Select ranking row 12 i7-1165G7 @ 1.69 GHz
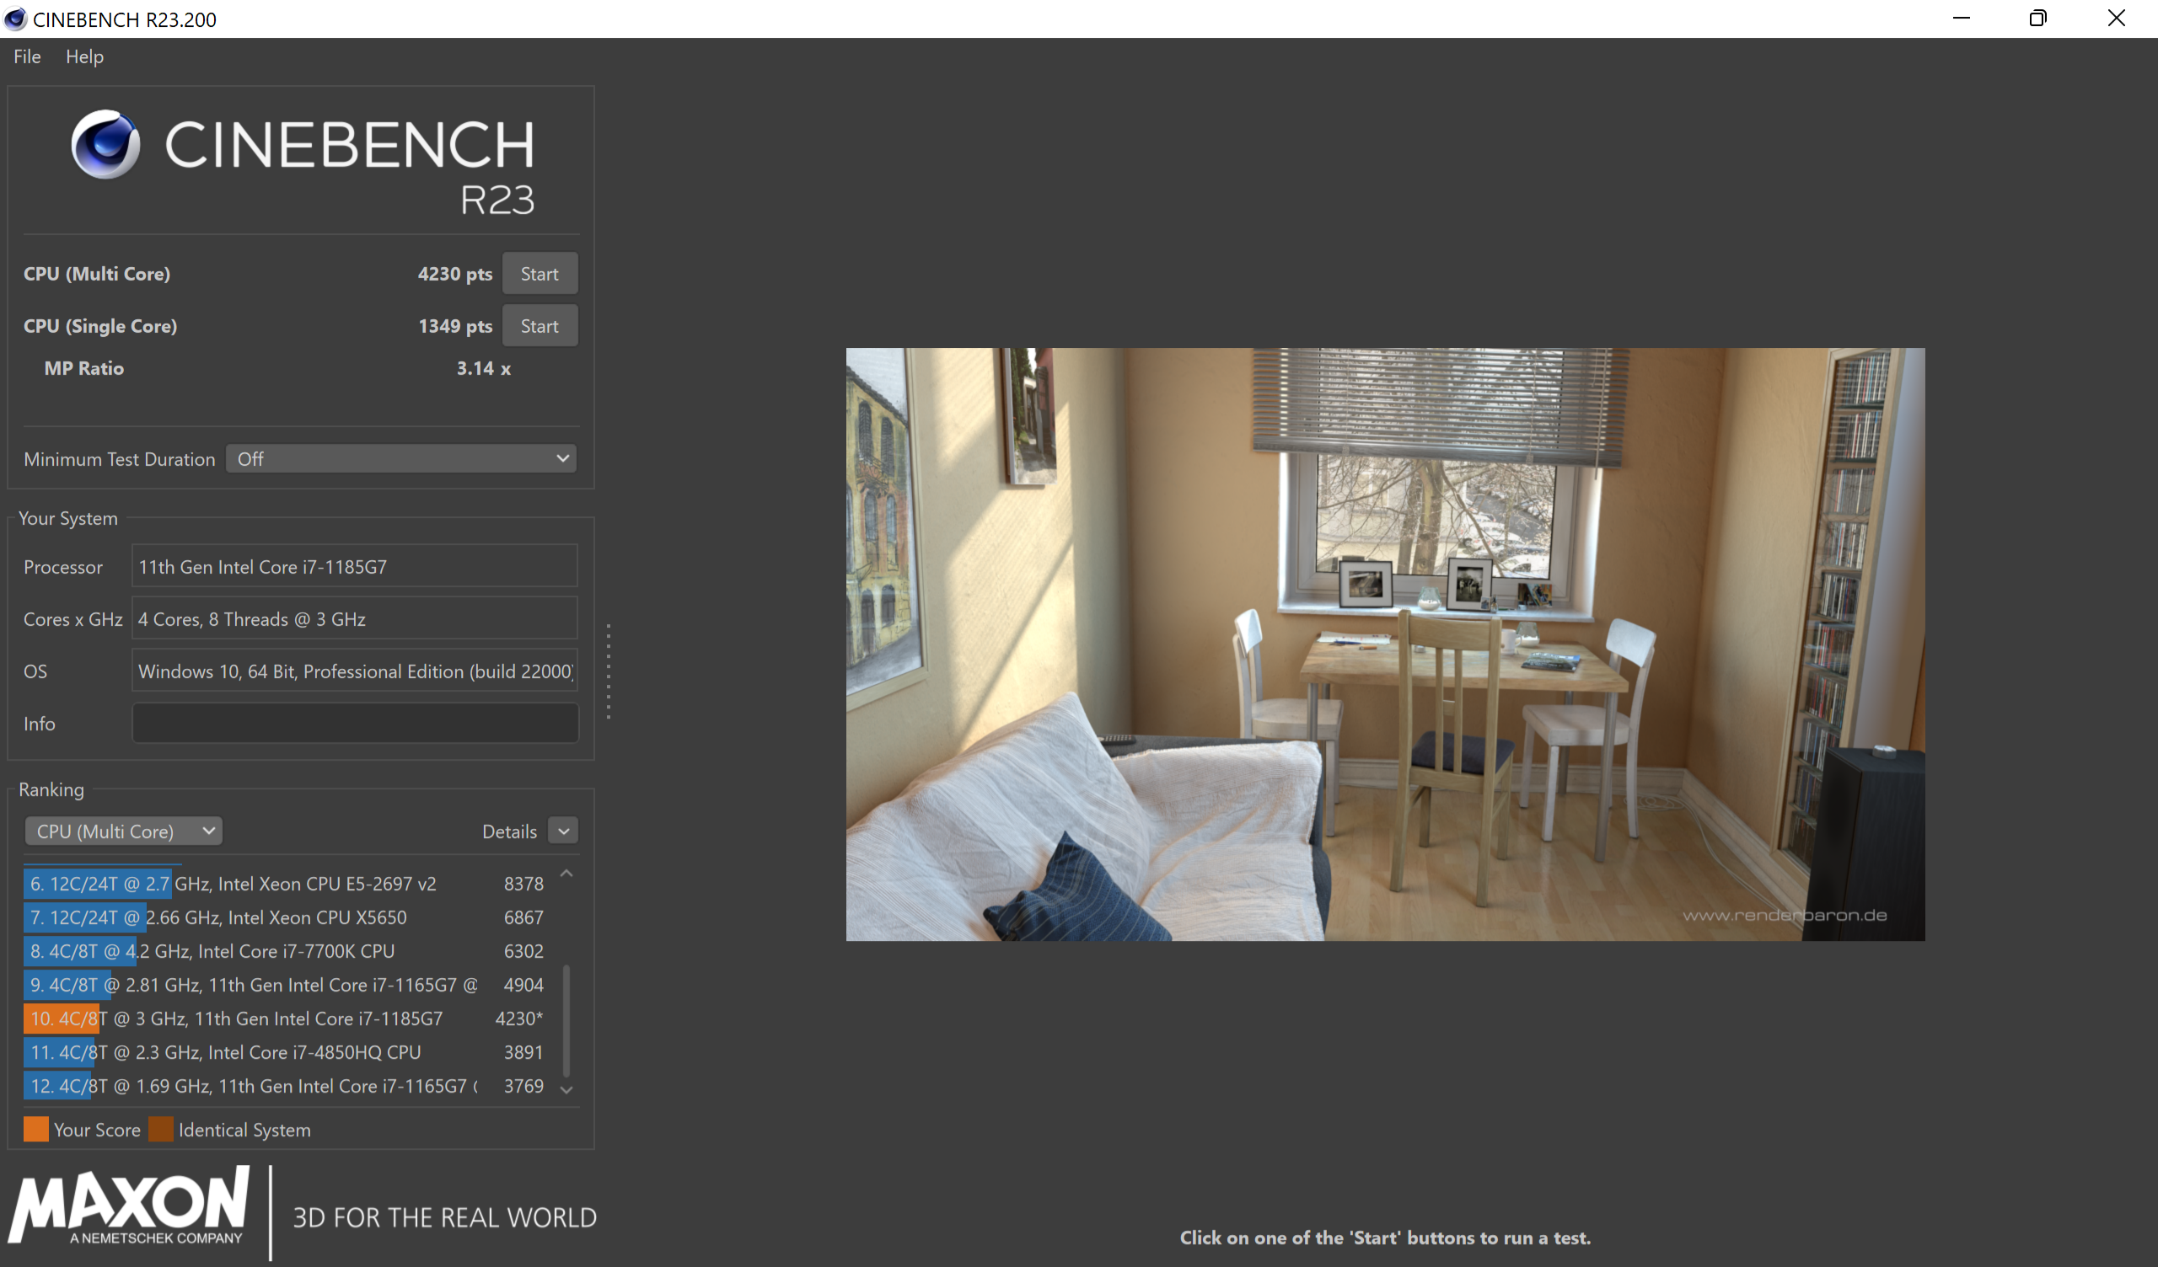The width and height of the screenshot is (2158, 1267). [285, 1086]
